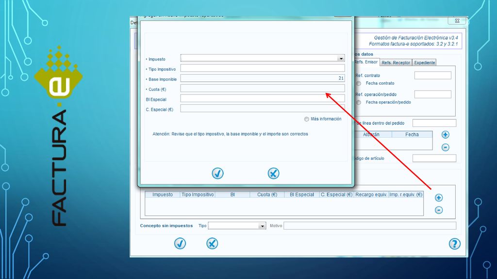The width and height of the screenshot is (497, 279).
Task: Remove a tax row with minus icon
Action: click(x=439, y=210)
